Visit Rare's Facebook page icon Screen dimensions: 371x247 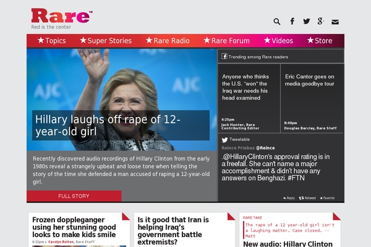[x=292, y=21]
